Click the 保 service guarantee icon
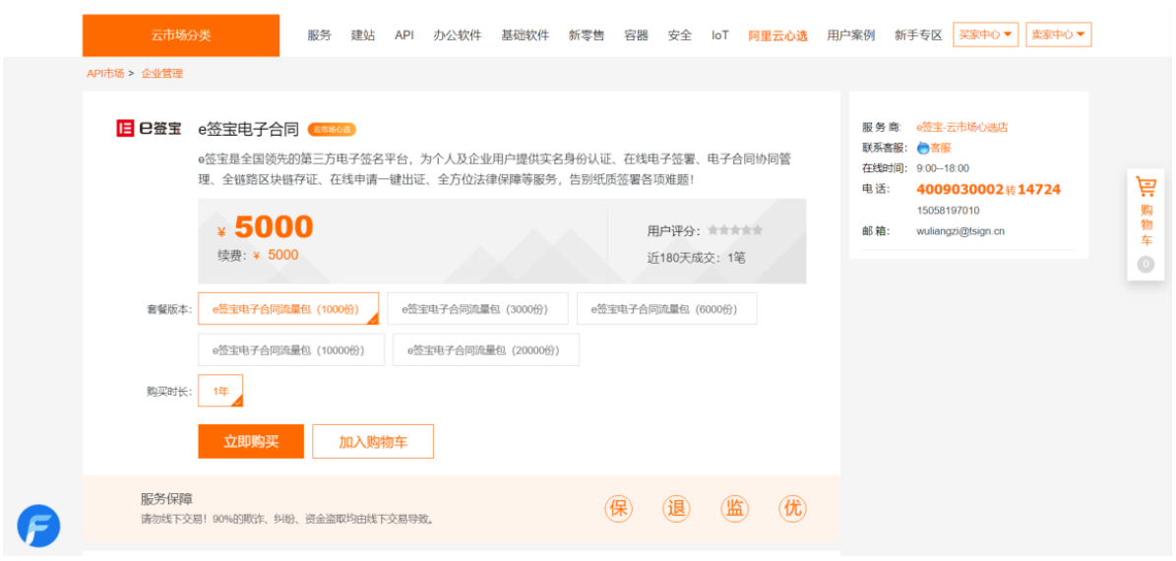Viewport: 1176px width, 561px height. [x=619, y=509]
